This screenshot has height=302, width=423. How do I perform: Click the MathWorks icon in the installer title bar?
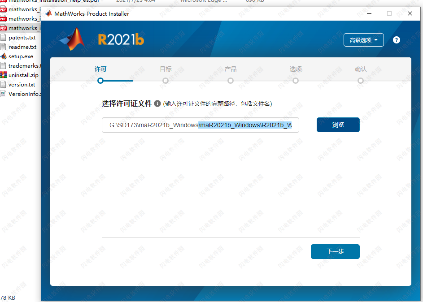(48, 13)
